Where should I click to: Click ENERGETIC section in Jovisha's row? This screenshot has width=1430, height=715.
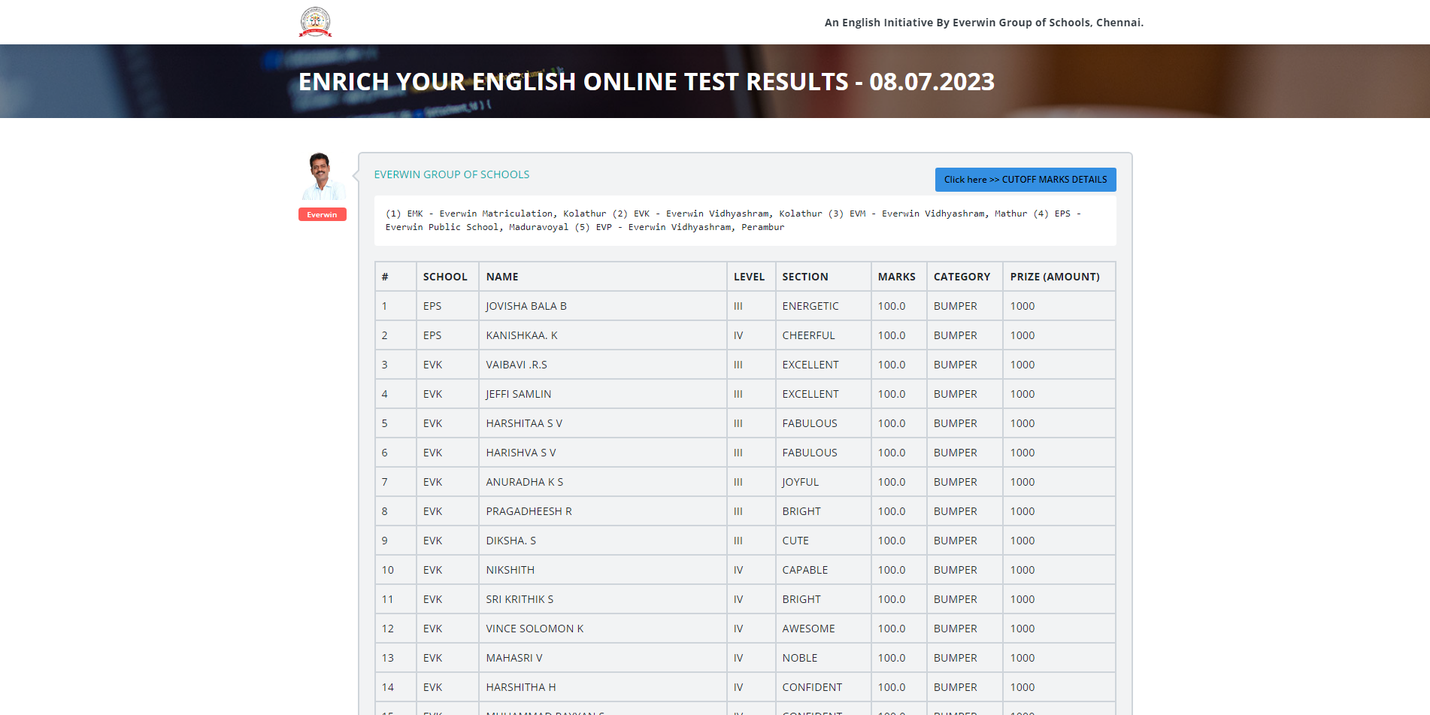[x=810, y=306]
